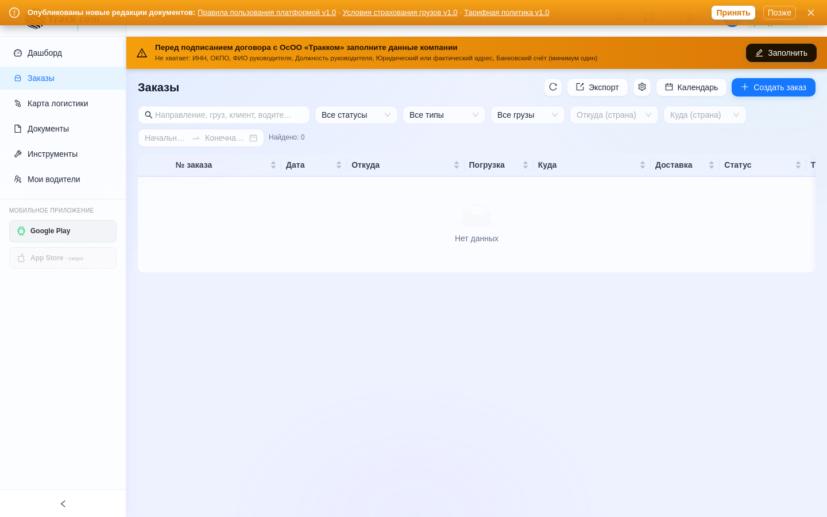Collapse the sidebar with the left arrow
The width and height of the screenshot is (827, 517).
coord(63,504)
